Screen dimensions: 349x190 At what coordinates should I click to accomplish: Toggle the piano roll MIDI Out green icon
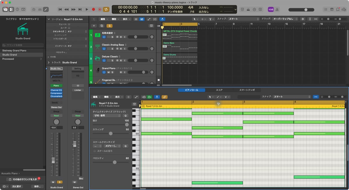click(149, 97)
